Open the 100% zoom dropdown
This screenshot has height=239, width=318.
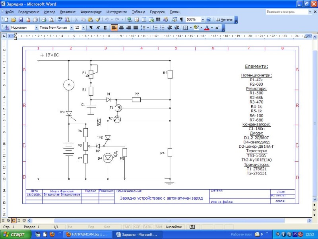click(x=203, y=20)
